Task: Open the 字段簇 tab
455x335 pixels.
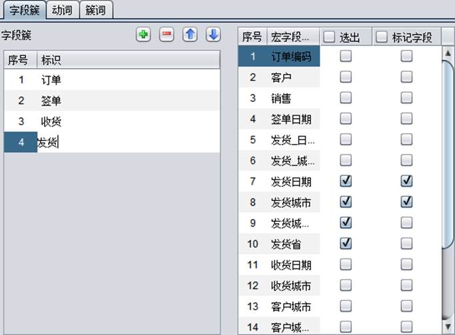Action: pyautogui.click(x=23, y=10)
